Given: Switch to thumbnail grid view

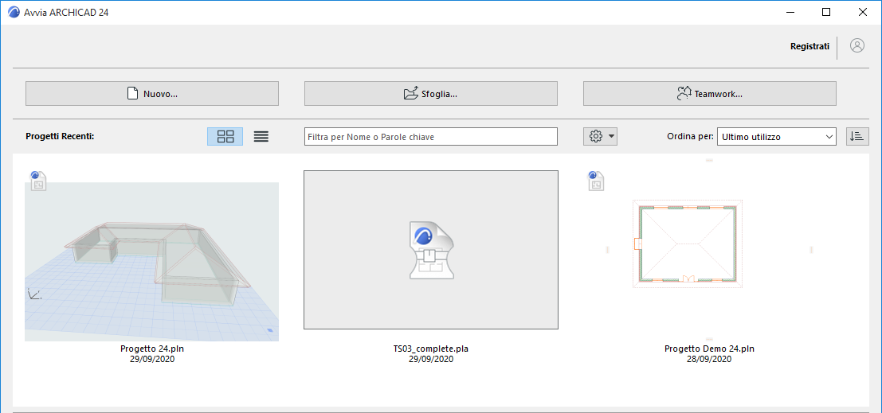Looking at the screenshot, I should click(225, 137).
